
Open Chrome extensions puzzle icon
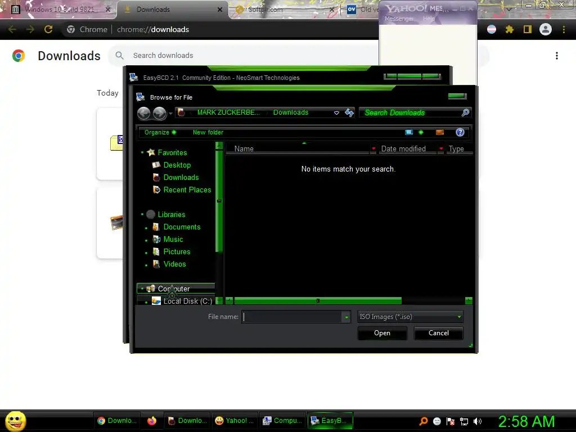pyautogui.click(x=509, y=29)
